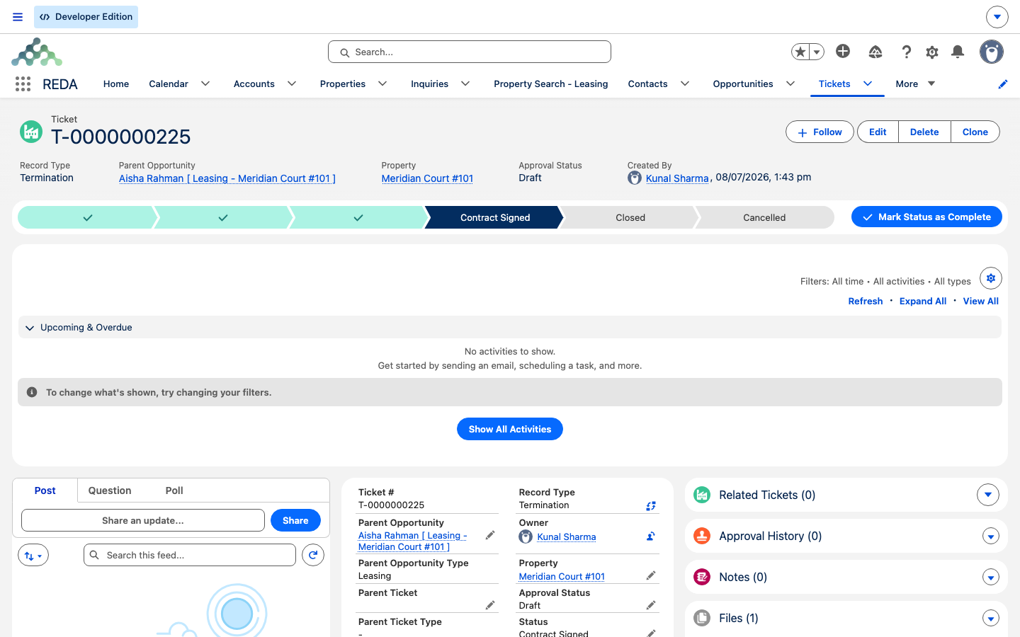Click Show All Activities button
Viewport: 1020px width, 637px height.
tap(510, 429)
